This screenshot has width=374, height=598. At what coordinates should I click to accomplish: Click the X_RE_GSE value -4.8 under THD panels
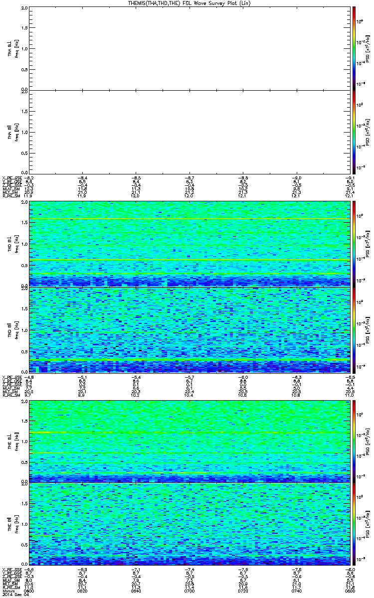click(x=30, y=376)
